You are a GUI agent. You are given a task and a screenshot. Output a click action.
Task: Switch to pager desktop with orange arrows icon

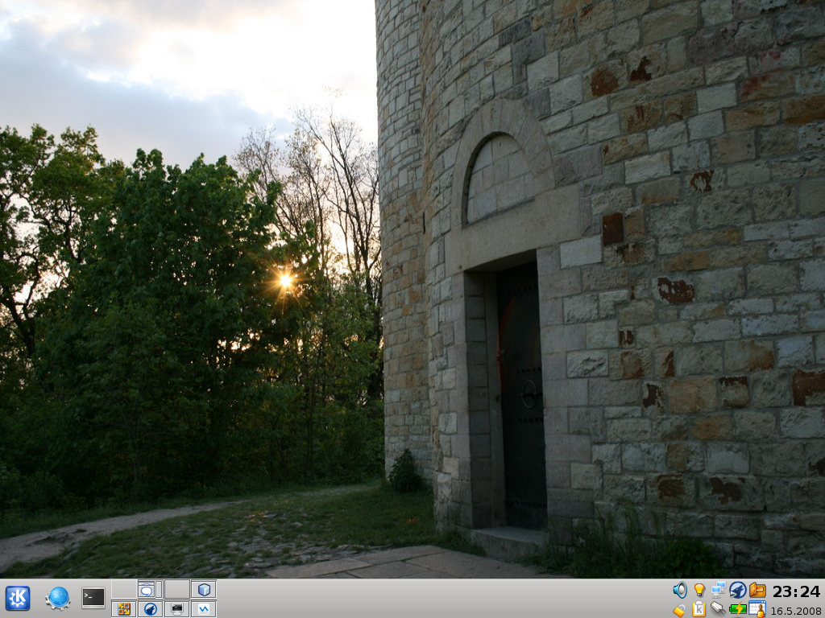(123, 608)
